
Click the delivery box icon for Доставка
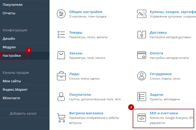click(142, 34)
